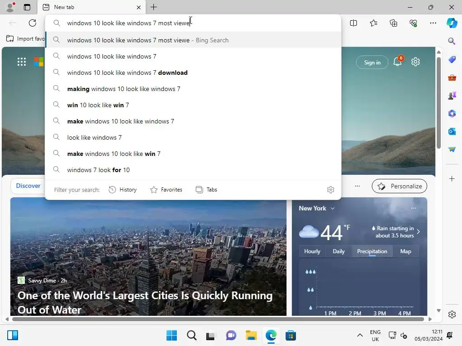The width and height of the screenshot is (462, 346).
Task: Open the page settings gear beside the bell
Action: pyautogui.click(x=416, y=62)
